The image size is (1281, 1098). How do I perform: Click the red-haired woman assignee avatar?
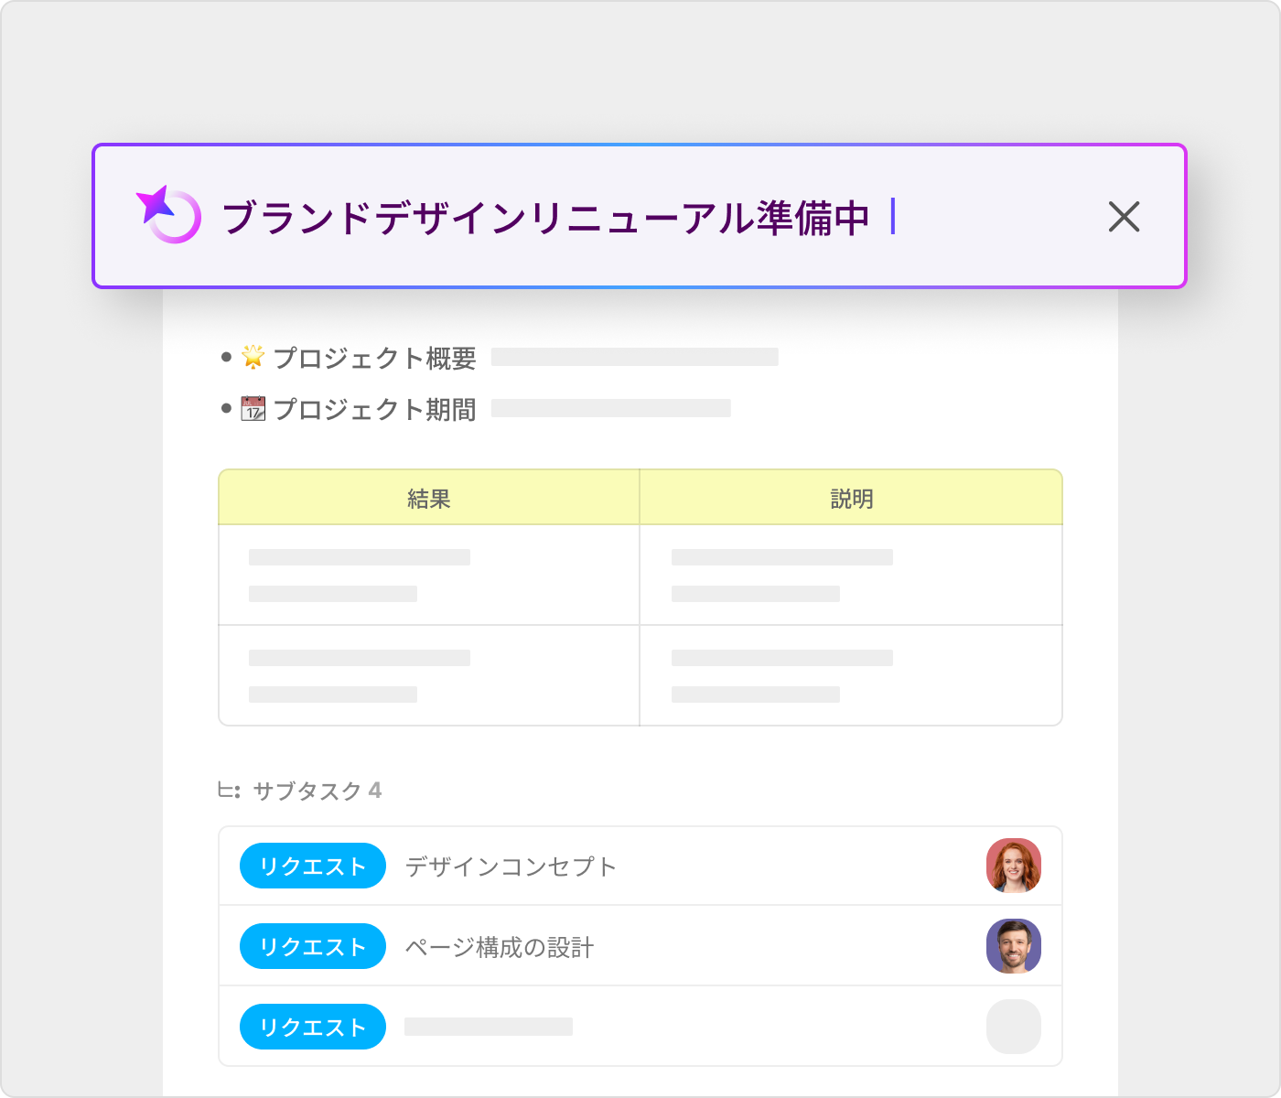coord(1014,866)
